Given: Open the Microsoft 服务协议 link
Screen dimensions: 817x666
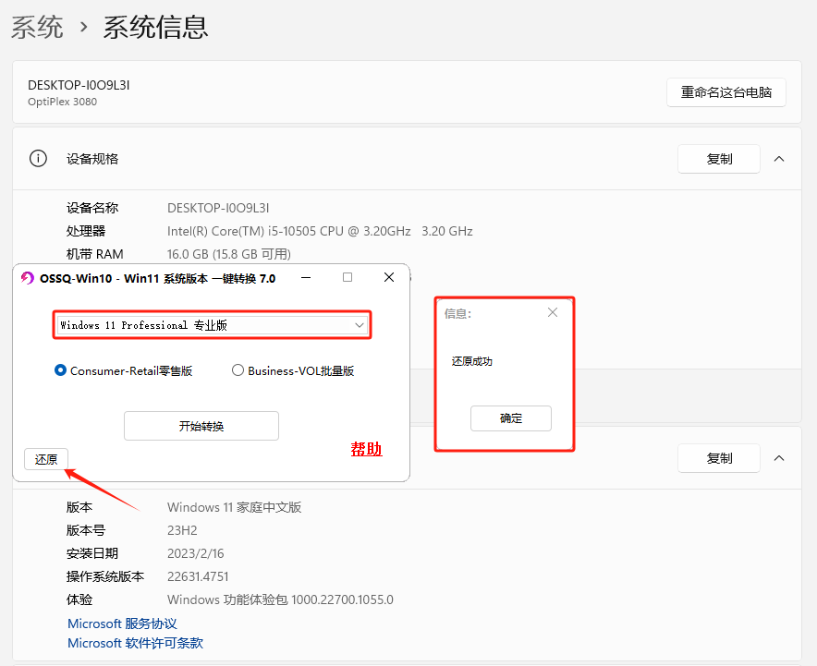Looking at the screenshot, I should point(121,624).
